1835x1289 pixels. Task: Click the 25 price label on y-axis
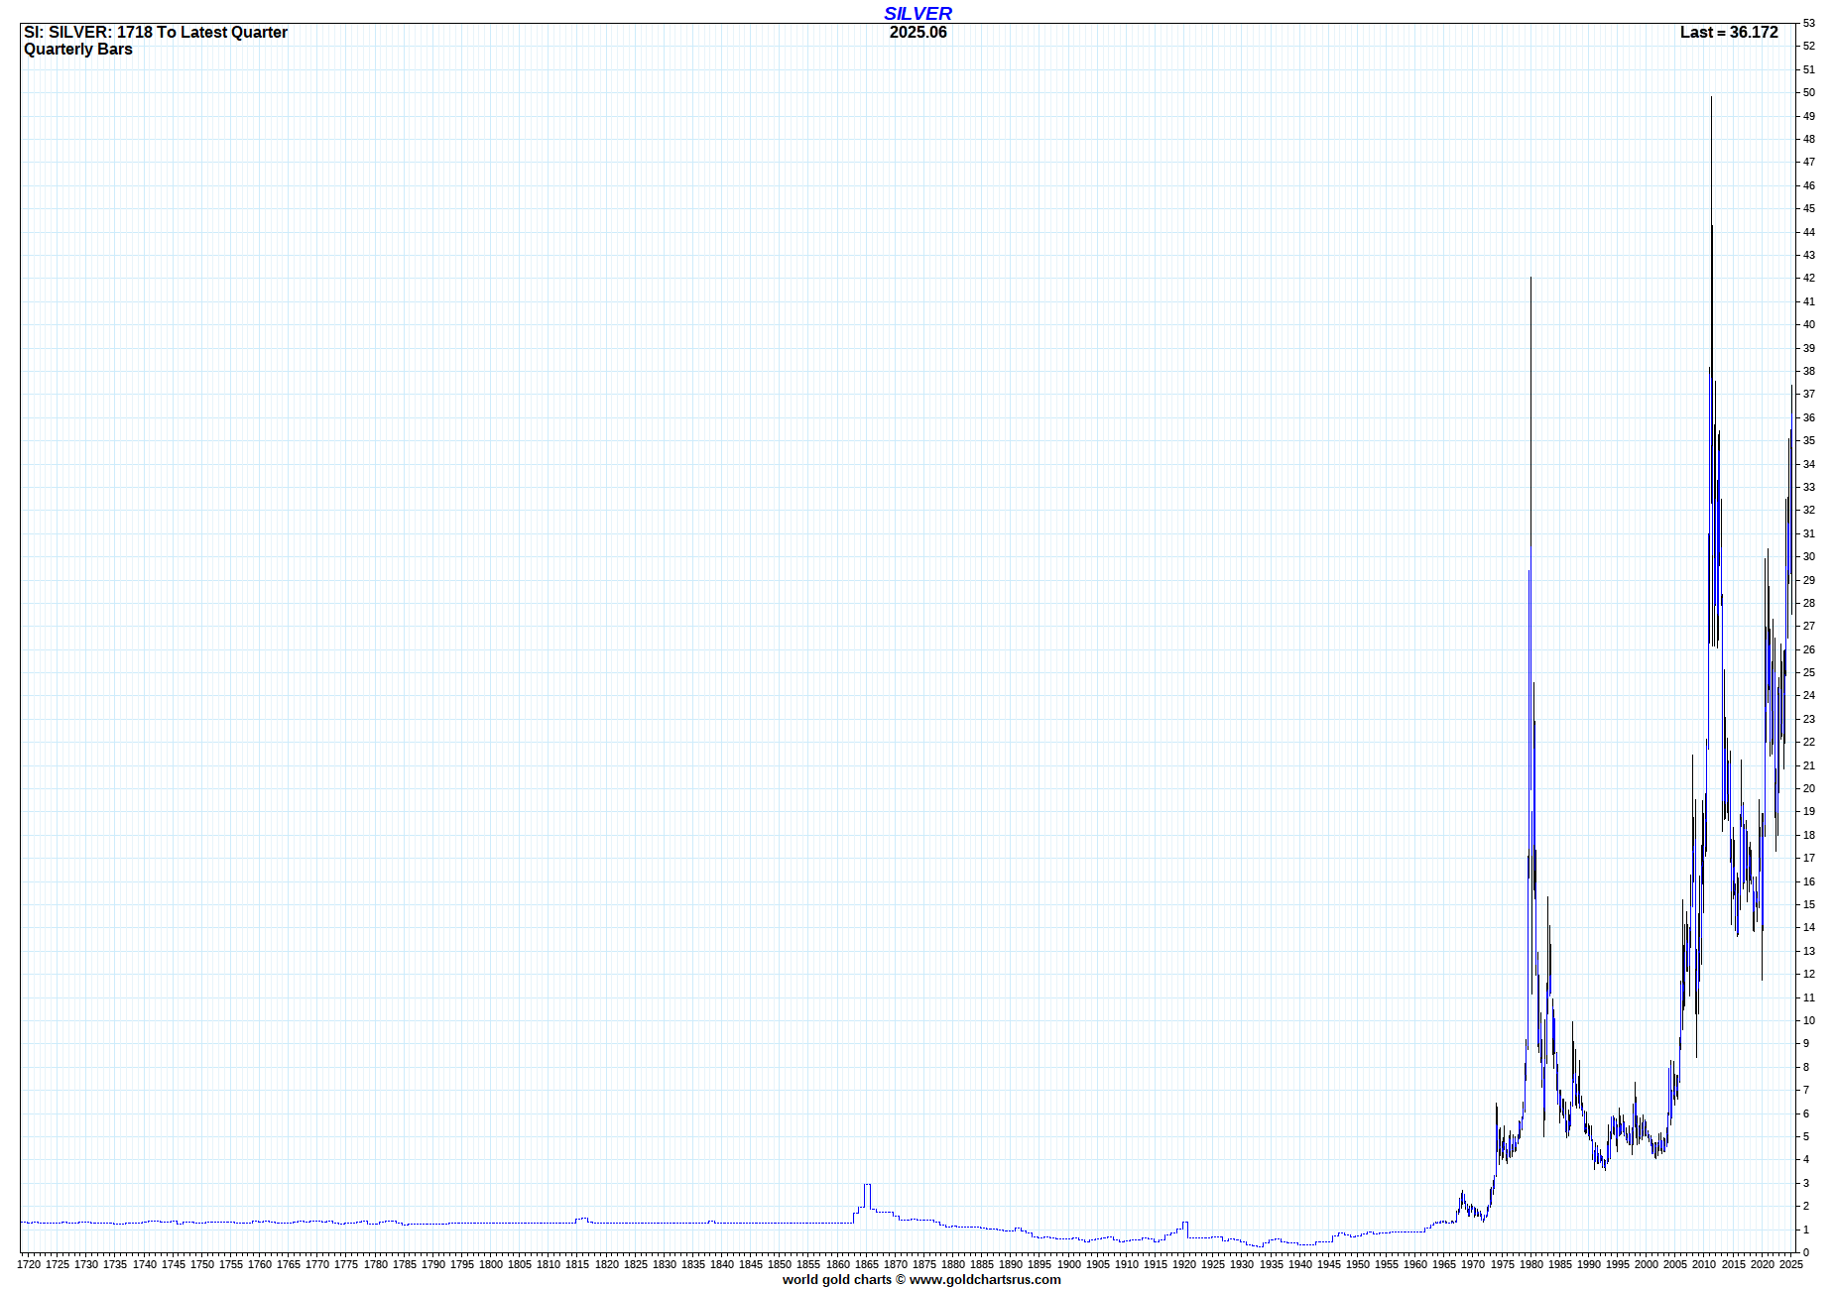click(1809, 672)
